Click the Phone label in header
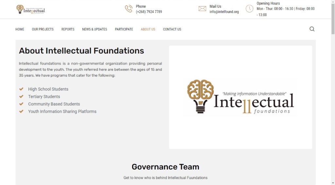335x185 pixels. click(141, 7)
